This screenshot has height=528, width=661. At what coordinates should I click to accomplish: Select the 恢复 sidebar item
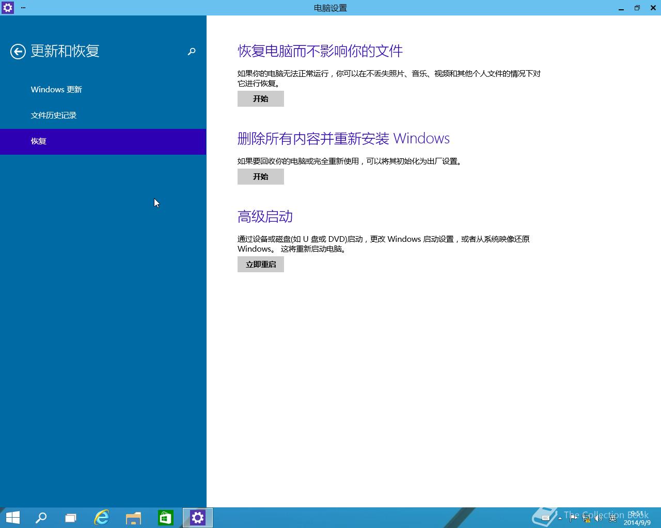(x=103, y=141)
